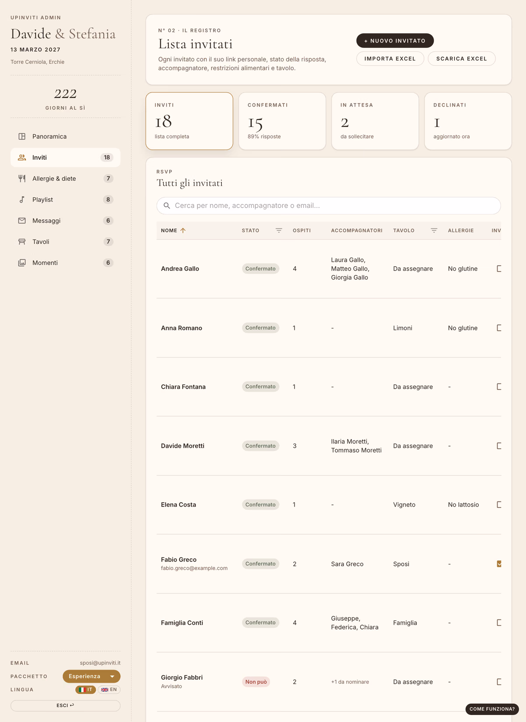Click the Allergie & diete fork icon
The height and width of the screenshot is (722, 526).
pyautogui.click(x=22, y=179)
